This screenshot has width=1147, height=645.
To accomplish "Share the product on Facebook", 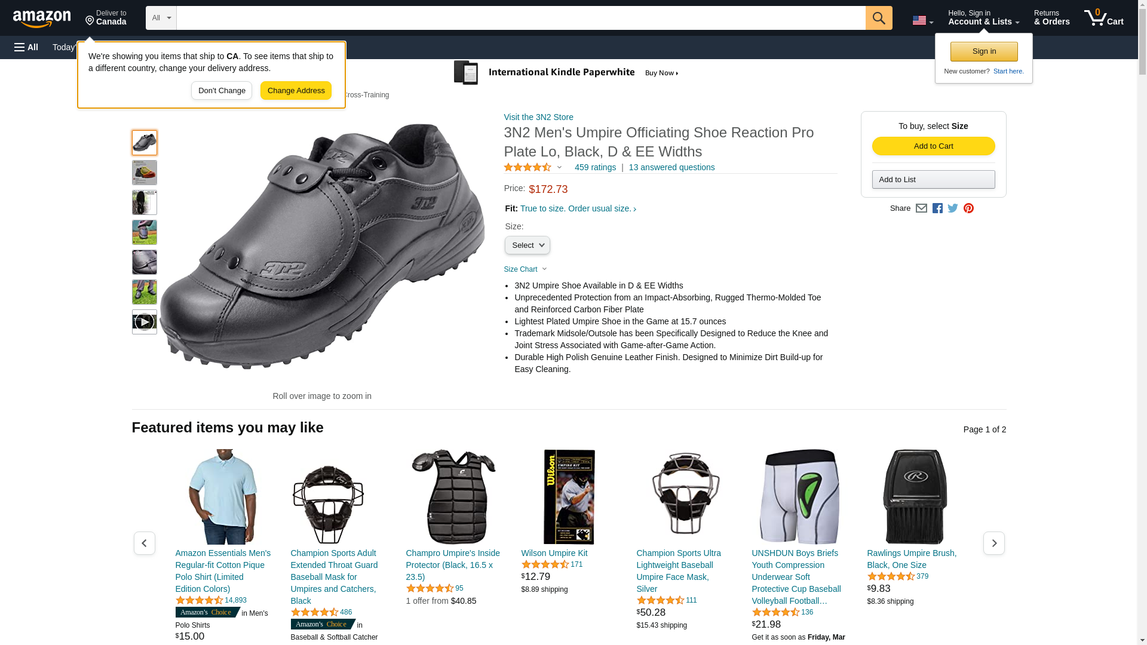I will 937,208.
